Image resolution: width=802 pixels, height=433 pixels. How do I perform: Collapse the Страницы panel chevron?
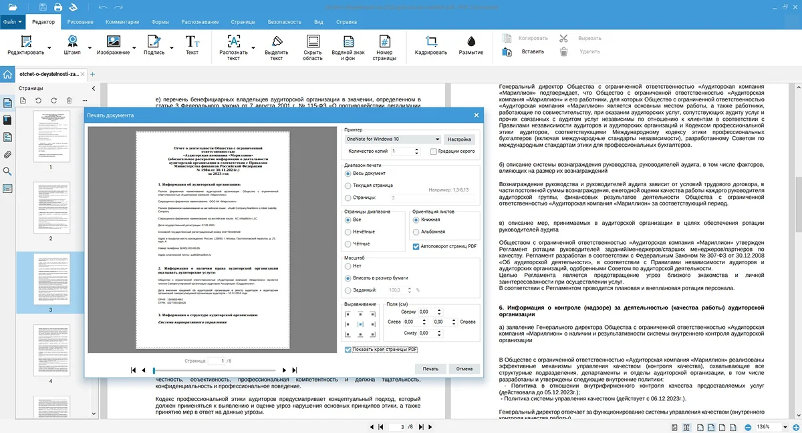(x=93, y=88)
